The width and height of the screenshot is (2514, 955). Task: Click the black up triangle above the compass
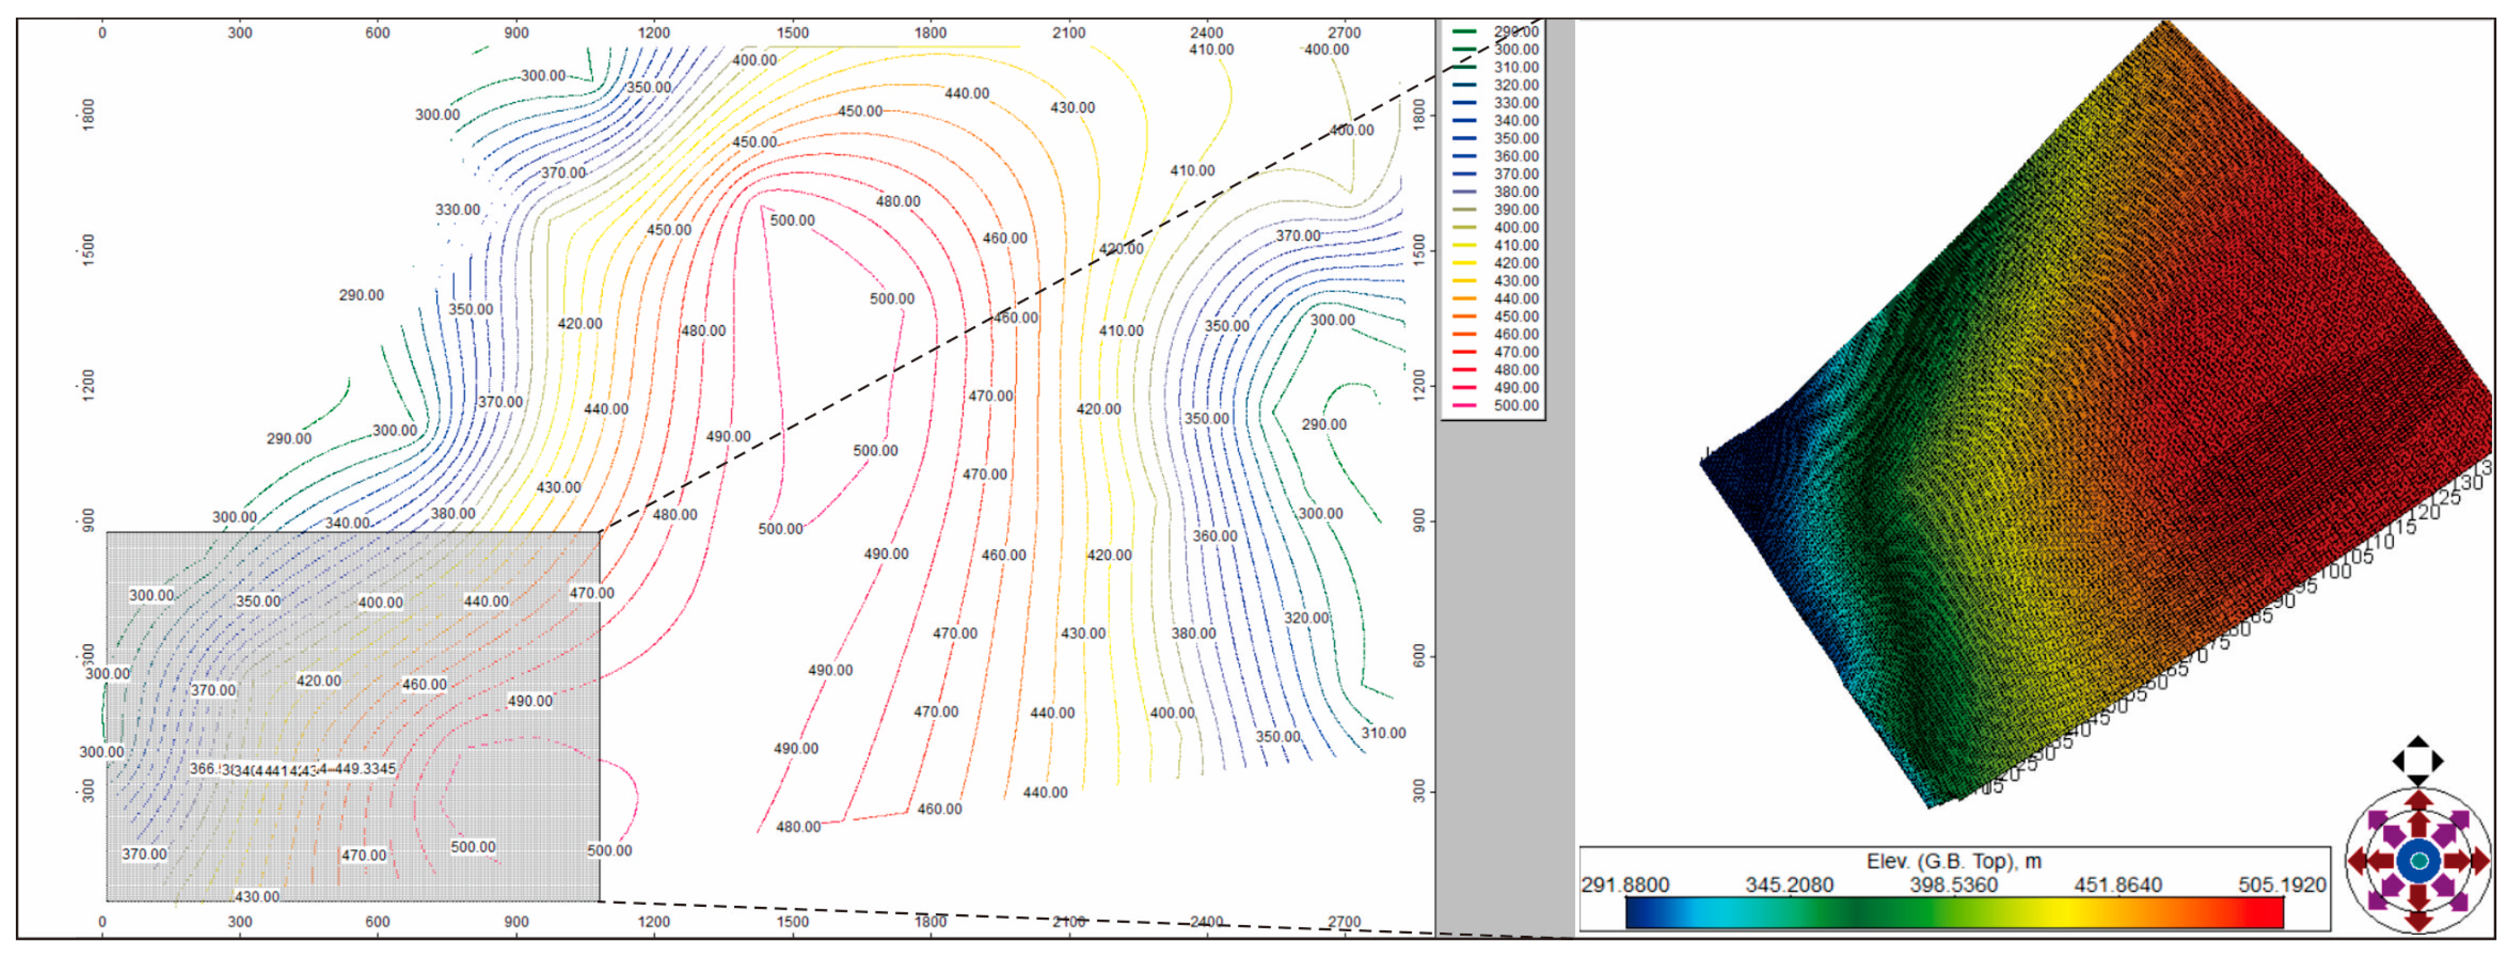2418,742
